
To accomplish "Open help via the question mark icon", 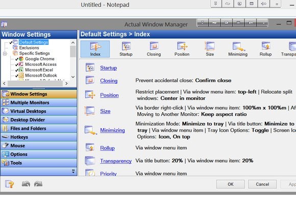I will (9, 184).
